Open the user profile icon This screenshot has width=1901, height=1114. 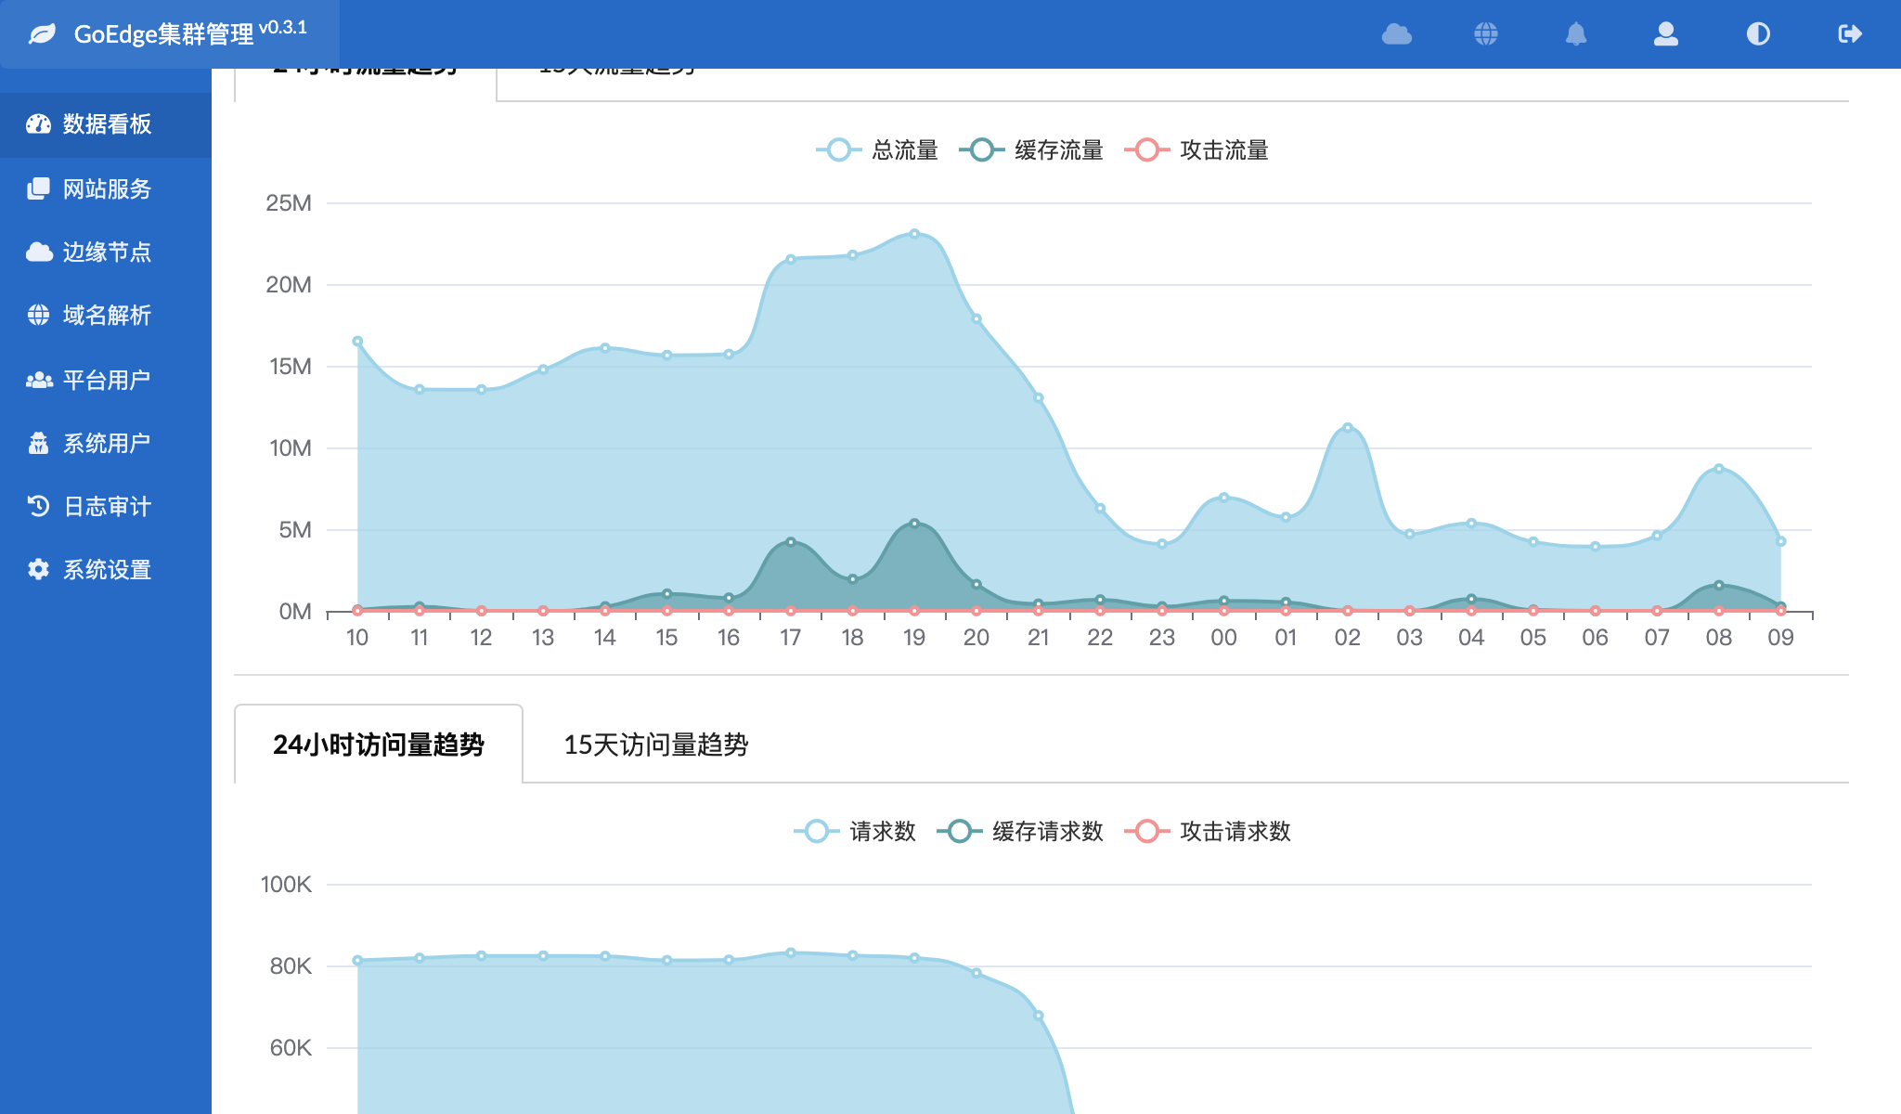(1666, 34)
